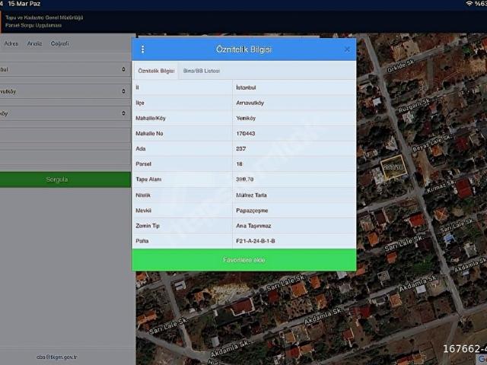Tap the Wi-Fi icon in status bar
This screenshot has width=487, height=365.
[x=469, y=5]
